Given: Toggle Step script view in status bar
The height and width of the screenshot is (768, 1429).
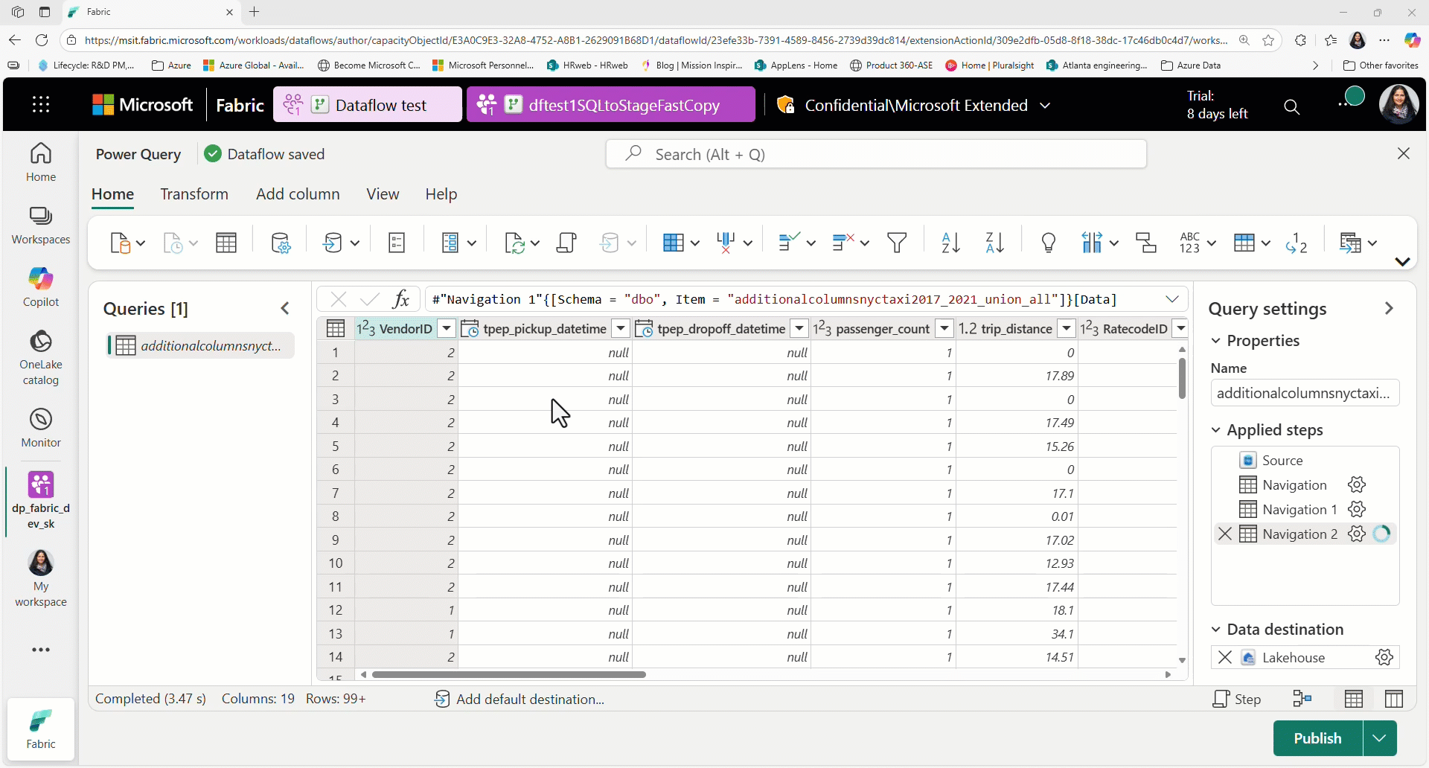Looking at the screenshot, I should pos(1236,699).
